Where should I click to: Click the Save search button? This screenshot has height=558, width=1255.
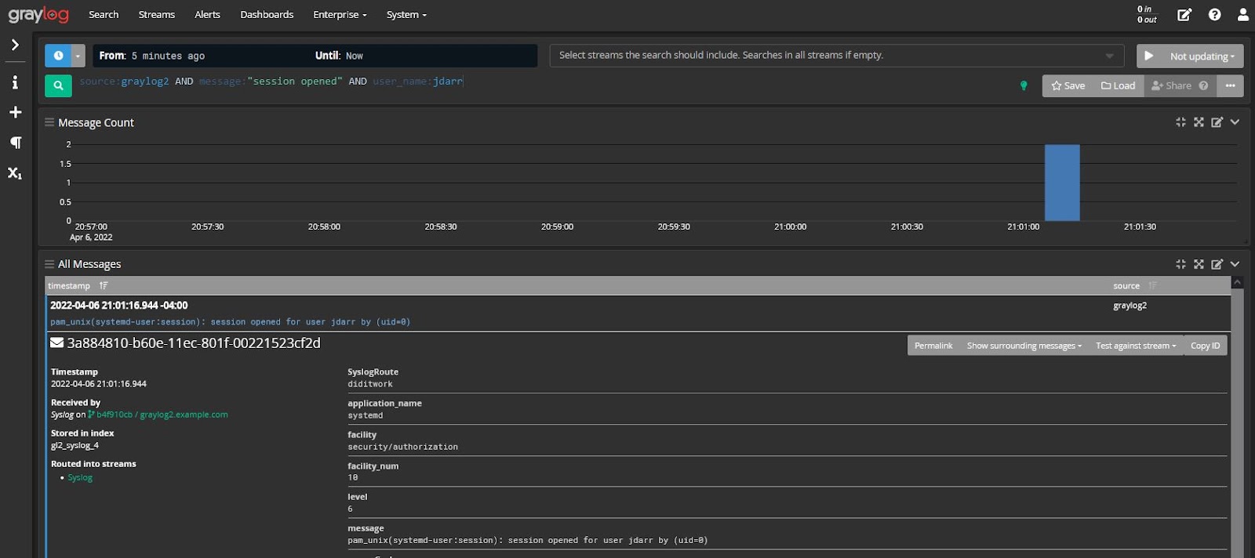coord(1068,85)
